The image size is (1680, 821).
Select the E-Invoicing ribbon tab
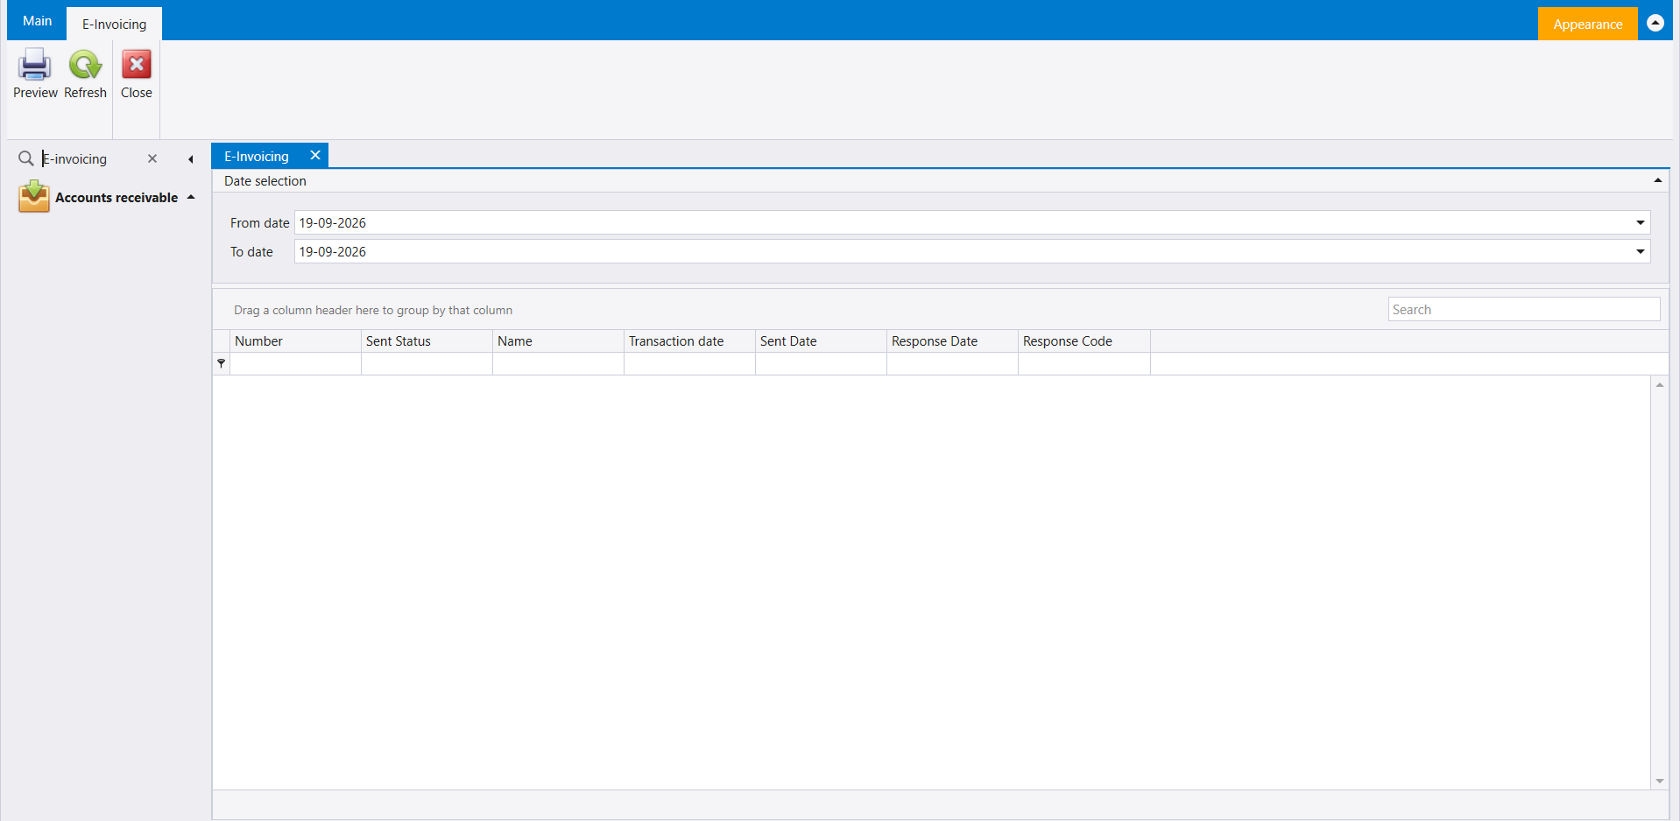[x=115, y=24]
